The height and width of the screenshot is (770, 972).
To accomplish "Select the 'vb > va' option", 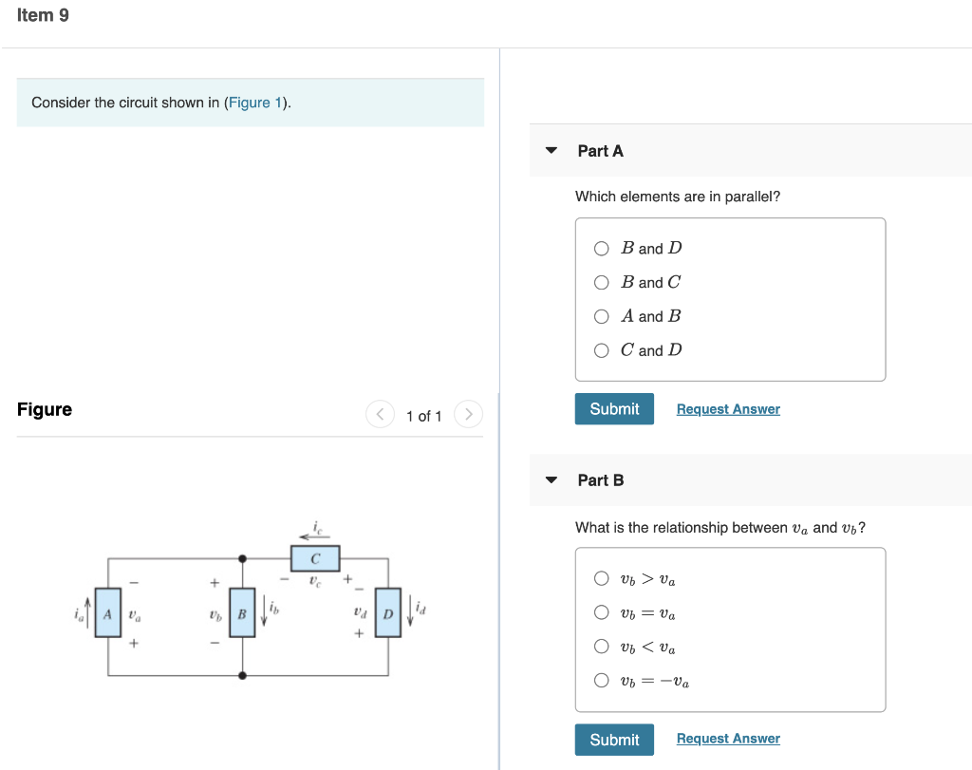I will tap(601, 578).
